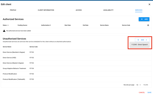Screen dimensions: 153x95
Task: Select the Services tab
Action: pos(139,10)
